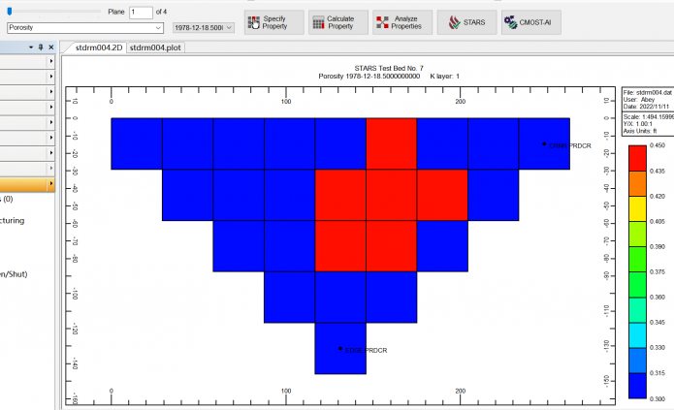Image resolution: width=674 pixels, height=410 pixels.
Task: Select the stdrm004.2D tab
Action: pyautogui.click(x=98, y=47)
